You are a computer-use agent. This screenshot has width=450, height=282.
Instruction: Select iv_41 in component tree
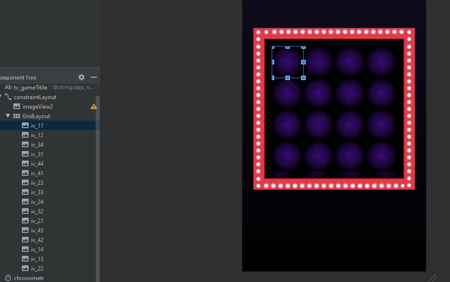37,173
